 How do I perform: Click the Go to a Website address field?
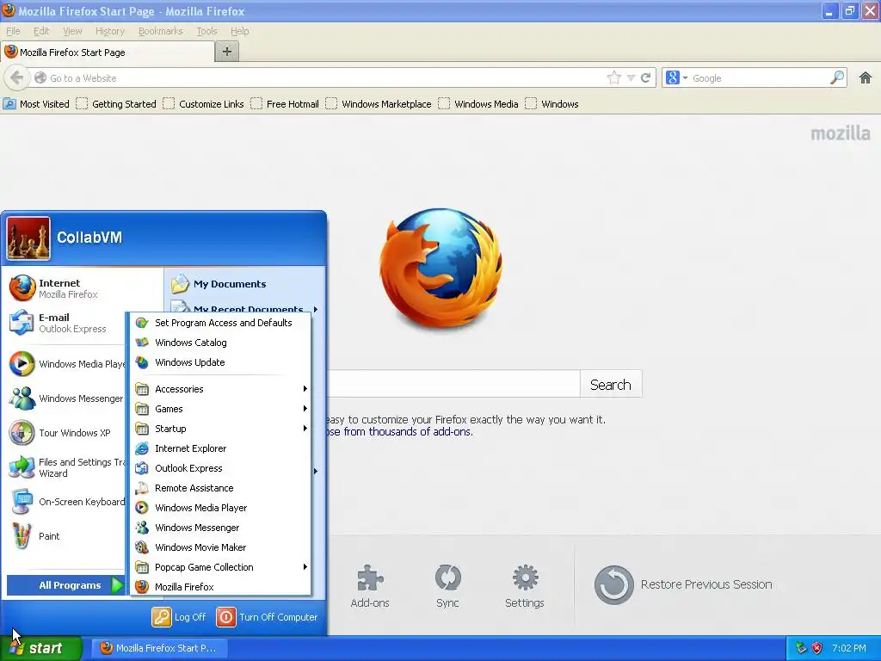pos(320,77)
